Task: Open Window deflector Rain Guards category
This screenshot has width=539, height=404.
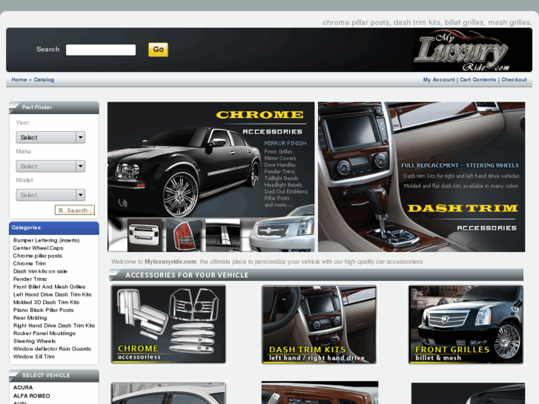Action: click(x=52, y=348)
